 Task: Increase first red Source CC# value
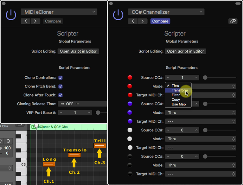(196, 78)
